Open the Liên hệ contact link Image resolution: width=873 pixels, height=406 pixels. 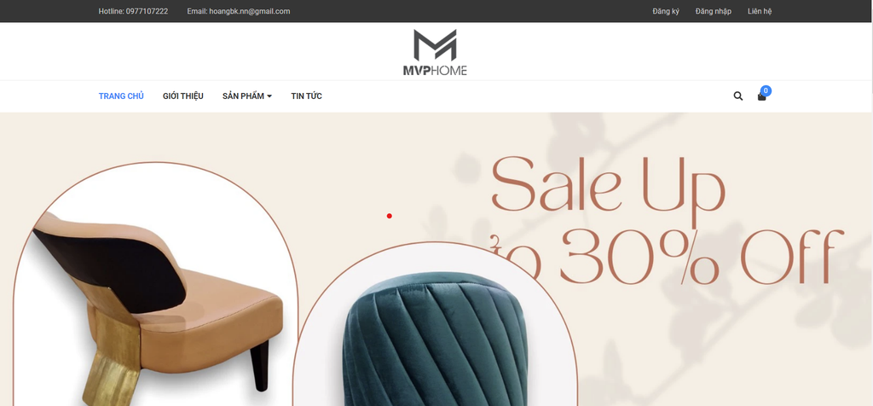760,11
